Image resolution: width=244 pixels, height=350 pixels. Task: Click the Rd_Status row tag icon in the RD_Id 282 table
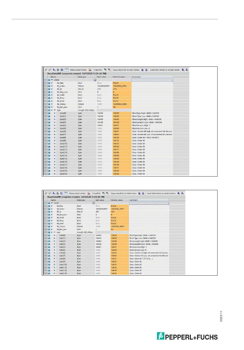pyautogui.click(x=49, y=226)
